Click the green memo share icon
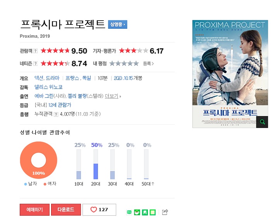 click(x=153, y=212)
